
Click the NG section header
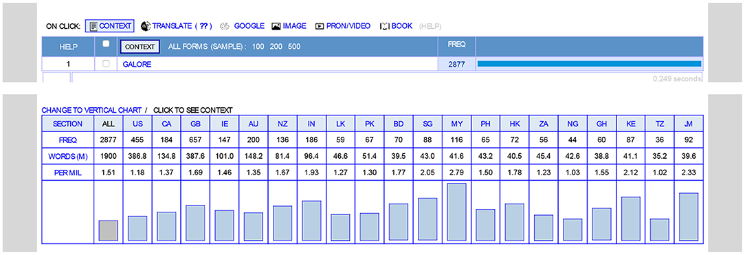click(x=573, y=124)
